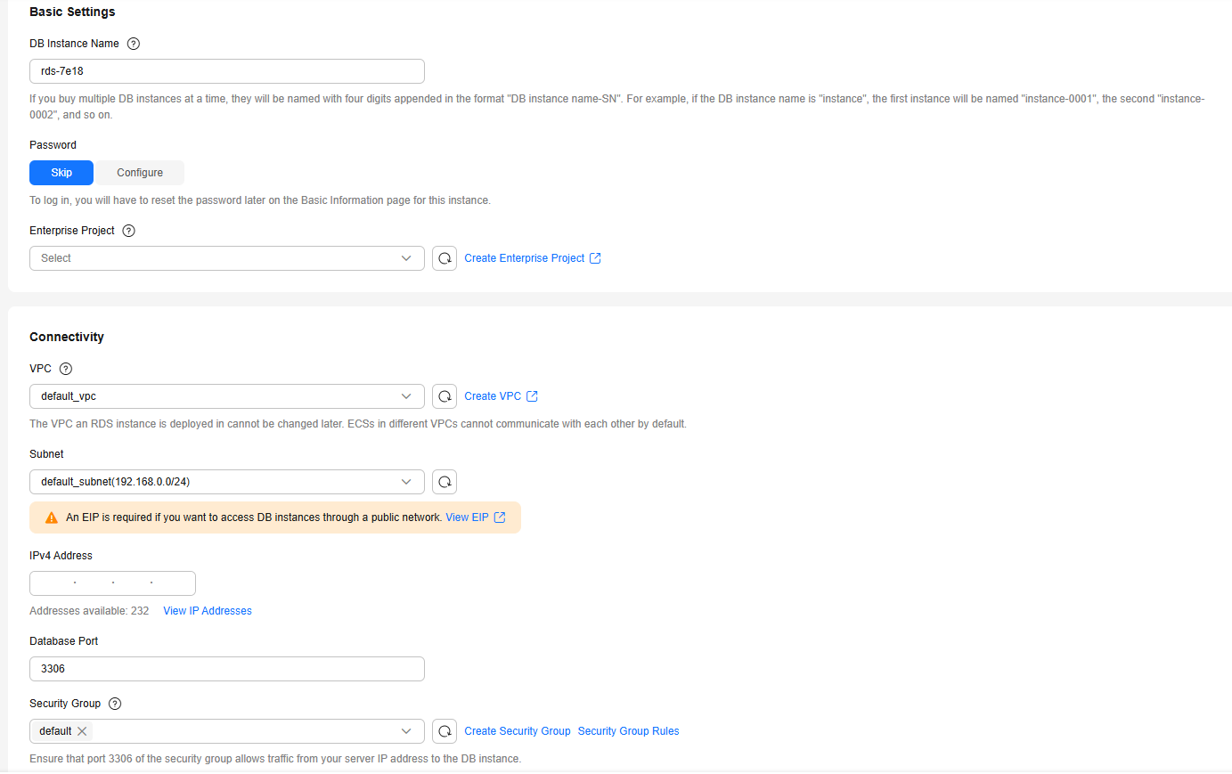Click View IP Addresses link

pyautogui.click(x=208, y=611)
